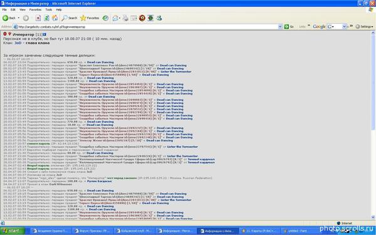Open the Search pane in the toolbar

click(x=70, y=18)
